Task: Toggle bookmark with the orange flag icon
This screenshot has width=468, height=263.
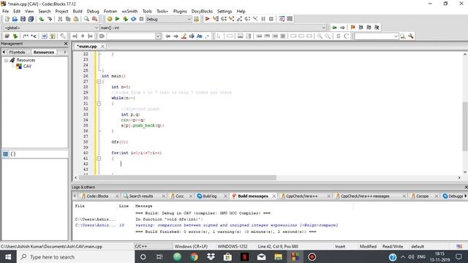Action: 352,28
